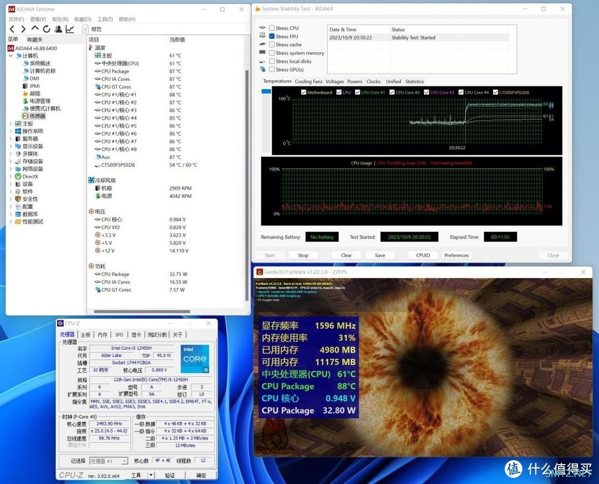Screen dimensions: 599x484
Task: Toggle CT500P3PSSD8 graph checkbox
Action: (x=495, y=92)
